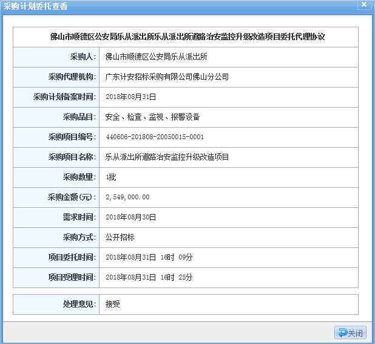Click the 项目委托时间 label
Image resolution: width=375 pixels, height=344 pixels.
pos(72,257)
